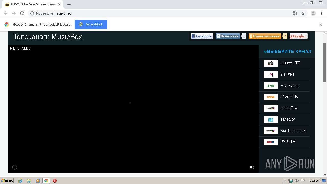The width and height of the screenshot is (327, 184).
Task: Click the Not secure site info icon
Action: (x=32, y=13)
